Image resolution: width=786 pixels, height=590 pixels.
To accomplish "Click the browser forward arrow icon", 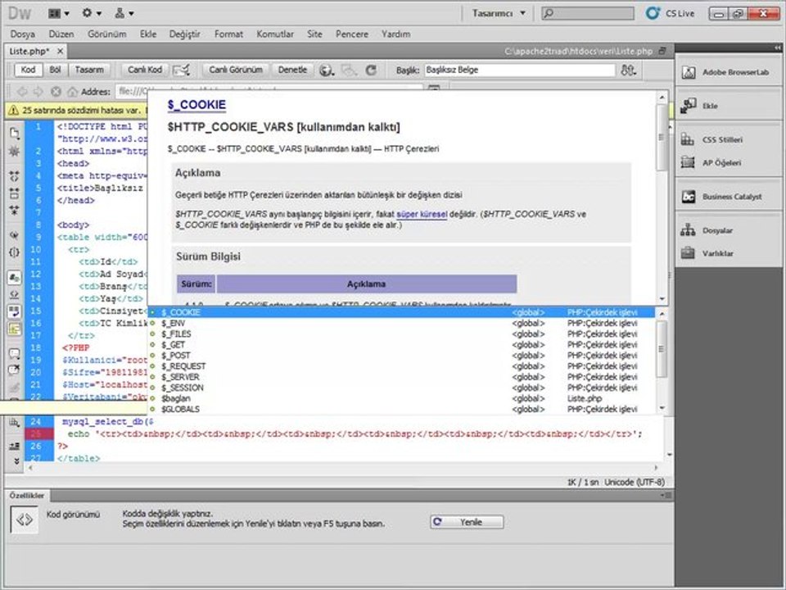I will (x=38, y=92).
